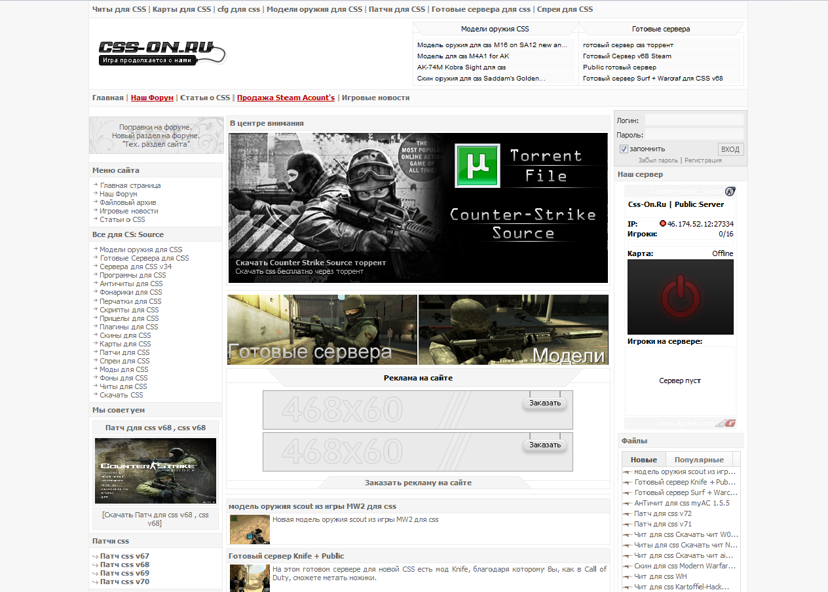Click '[Скачать Патч для css v68 , css v68]' link

155,519
